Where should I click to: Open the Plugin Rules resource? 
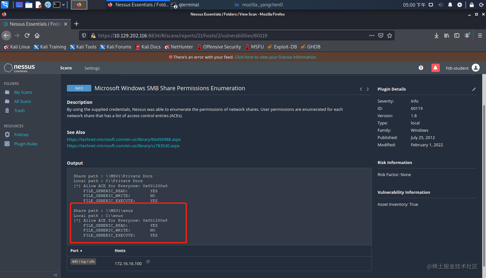[26, 144]
